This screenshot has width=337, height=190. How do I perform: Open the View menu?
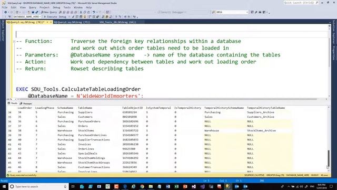pyautogui.click(x=23, y=7)
